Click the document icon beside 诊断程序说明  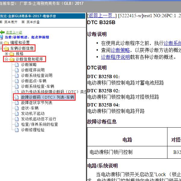click(17, 70)
